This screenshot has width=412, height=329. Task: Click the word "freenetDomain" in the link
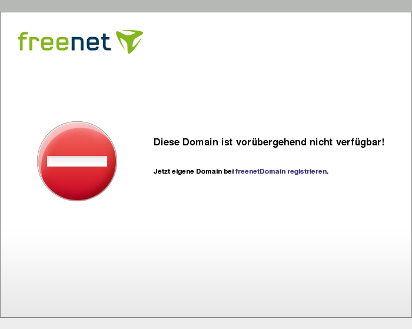[x=260, y=171]
